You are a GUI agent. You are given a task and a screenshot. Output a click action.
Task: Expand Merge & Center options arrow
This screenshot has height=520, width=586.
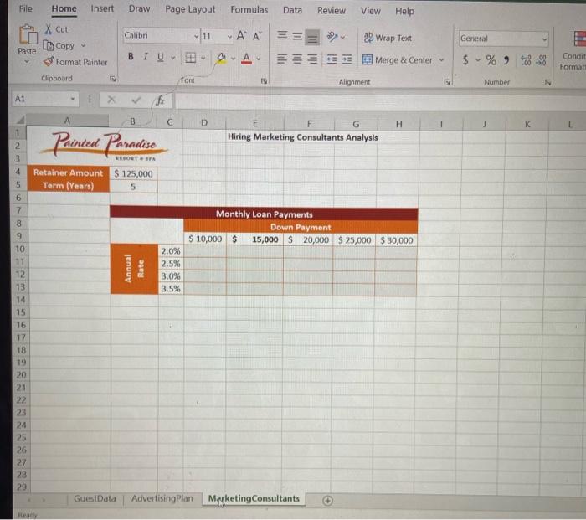click(442, 59)
